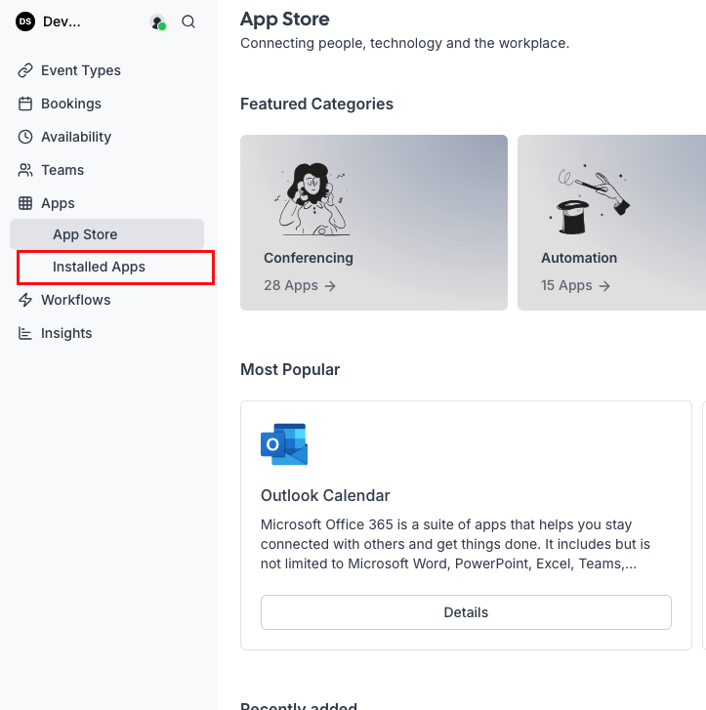Click the DS profile avatar

25,21
